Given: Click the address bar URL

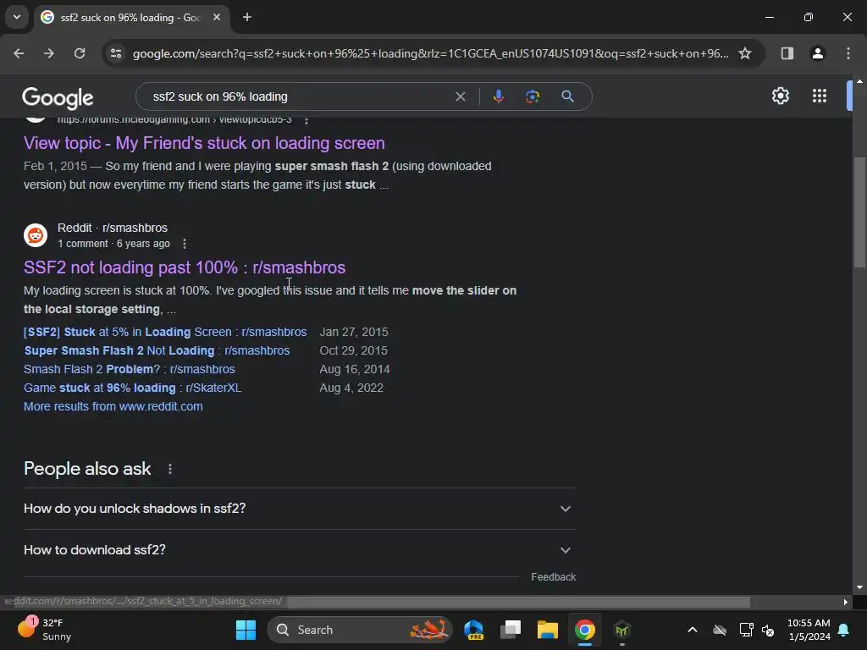Looking at the screenshot, I should click(x=430, y=53).
